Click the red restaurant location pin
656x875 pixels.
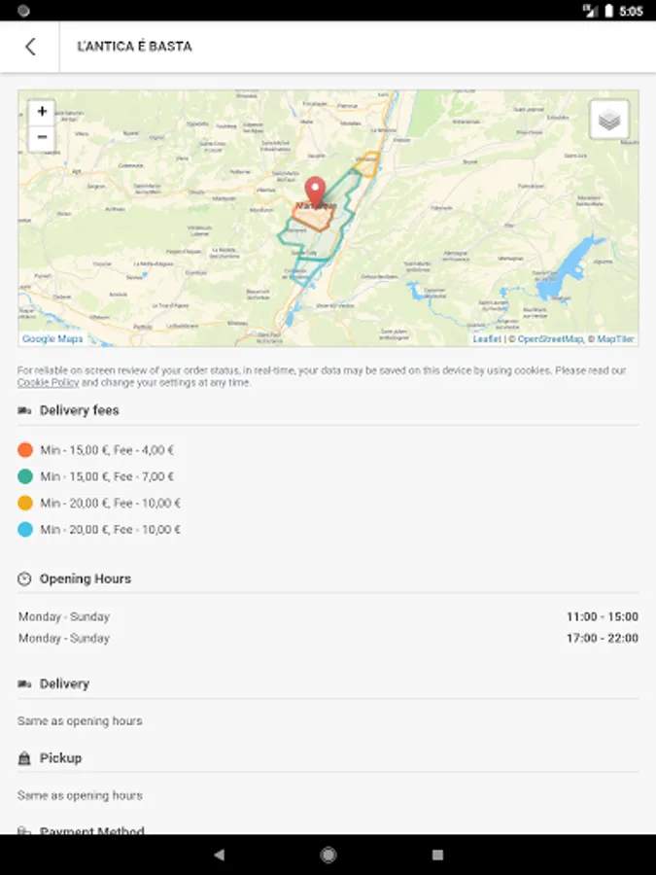(x=315, y=192)
